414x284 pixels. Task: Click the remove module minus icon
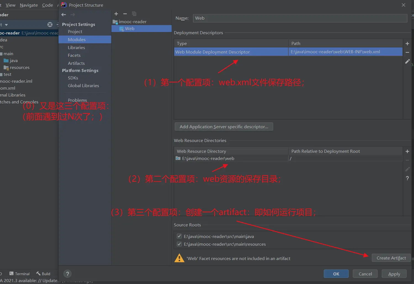tap(125, 14)
